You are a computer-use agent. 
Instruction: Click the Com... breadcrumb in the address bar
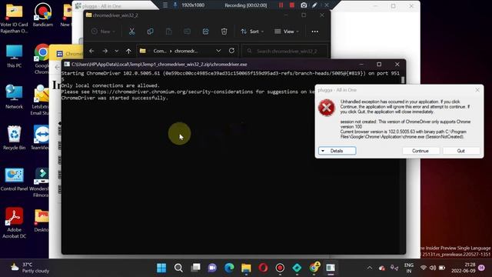pyautogui.click(x=160, y=51)
